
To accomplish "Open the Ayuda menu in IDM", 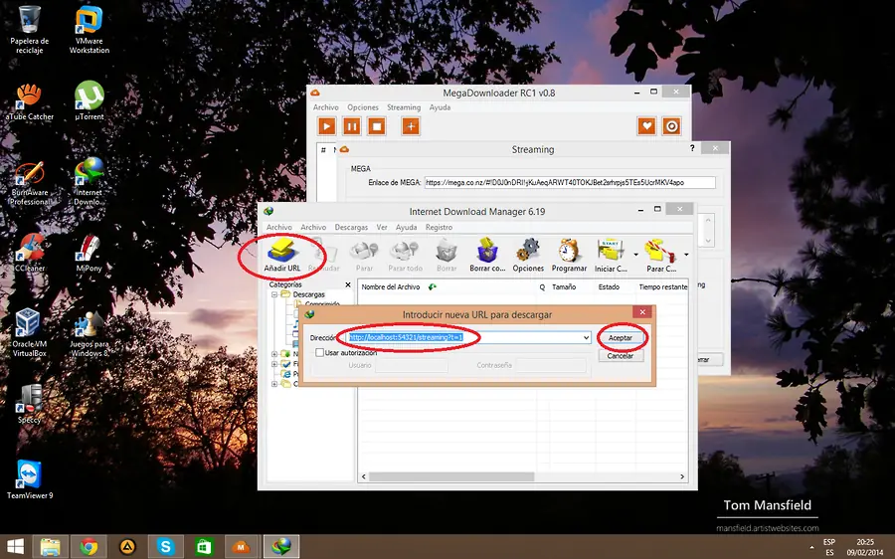I will 407,227.
